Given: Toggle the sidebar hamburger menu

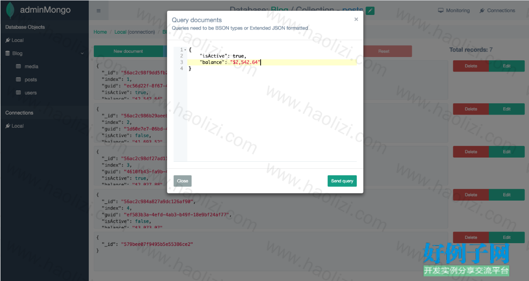Looking at the screenshot, I should [99, 10].
